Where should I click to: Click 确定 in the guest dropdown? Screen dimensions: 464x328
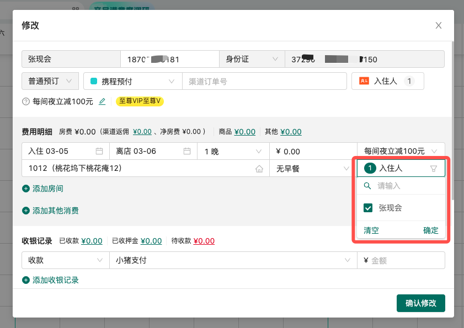point(430,230)
